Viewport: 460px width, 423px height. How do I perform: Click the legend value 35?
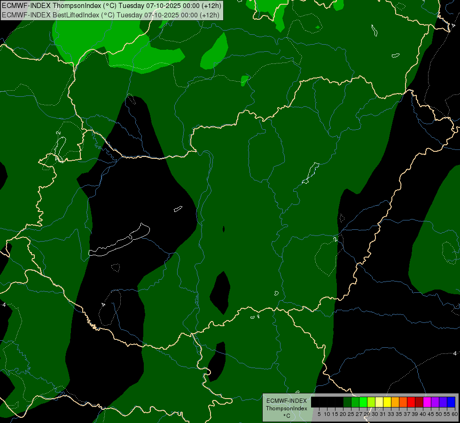point(399,414)
